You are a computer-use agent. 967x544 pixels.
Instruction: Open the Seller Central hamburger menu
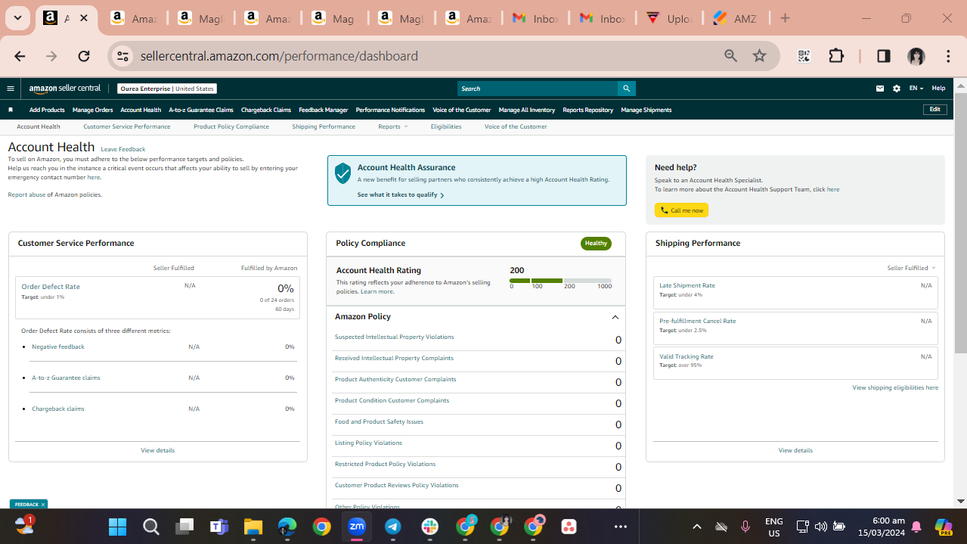tap(11, 89)
